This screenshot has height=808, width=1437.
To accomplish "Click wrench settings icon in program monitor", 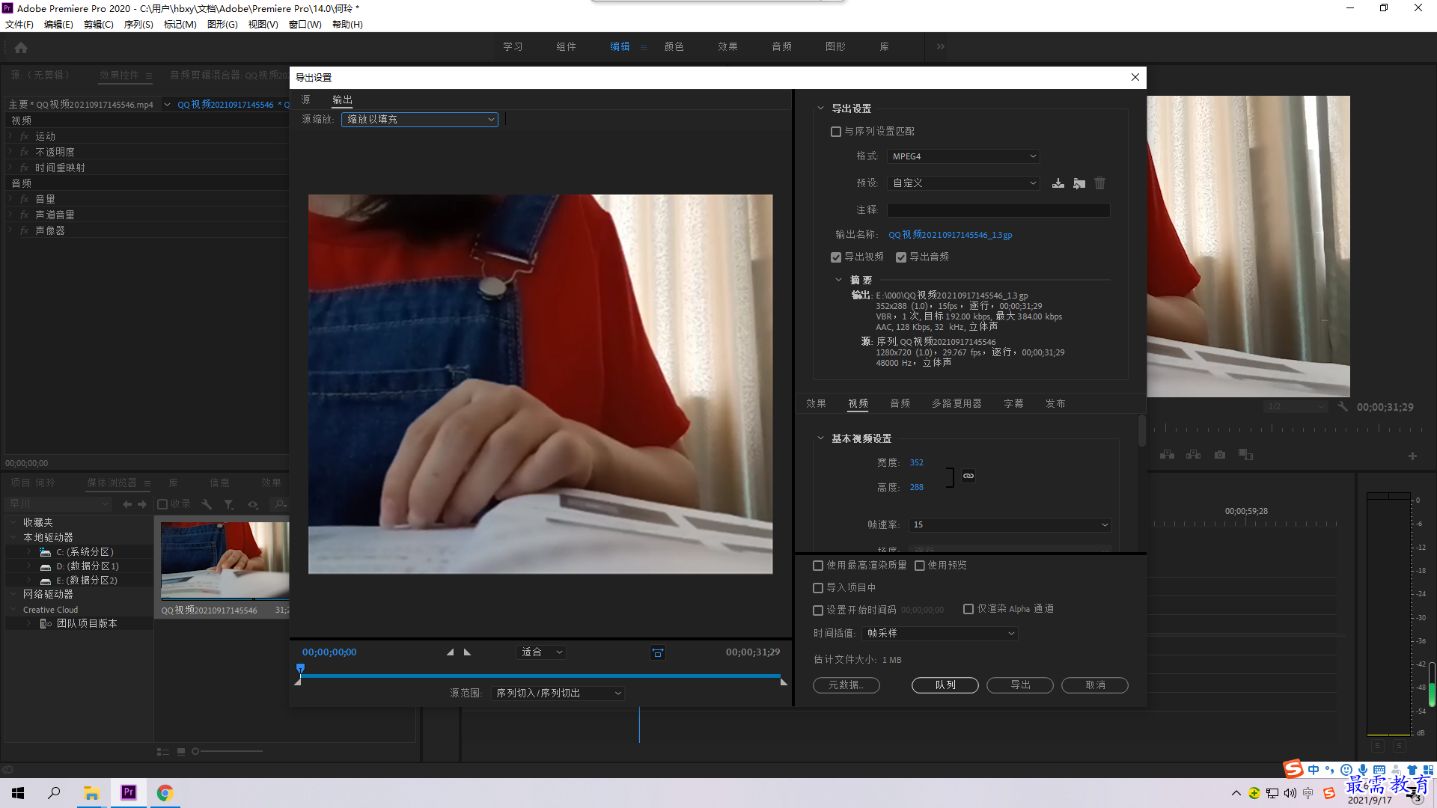I will click(x=1343, y=407).
